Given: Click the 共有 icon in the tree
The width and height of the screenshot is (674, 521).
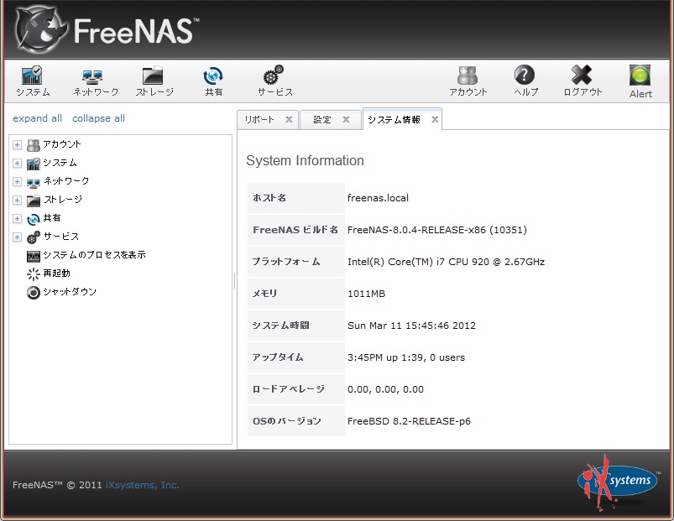Looking at the screenshot, I should tap(33, 219).
